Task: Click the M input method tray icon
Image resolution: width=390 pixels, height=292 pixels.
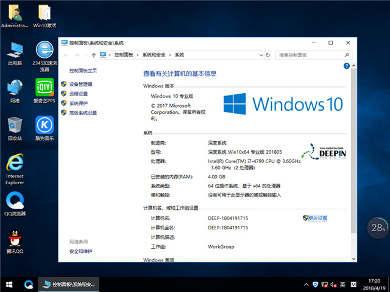Action: (353, 284)
